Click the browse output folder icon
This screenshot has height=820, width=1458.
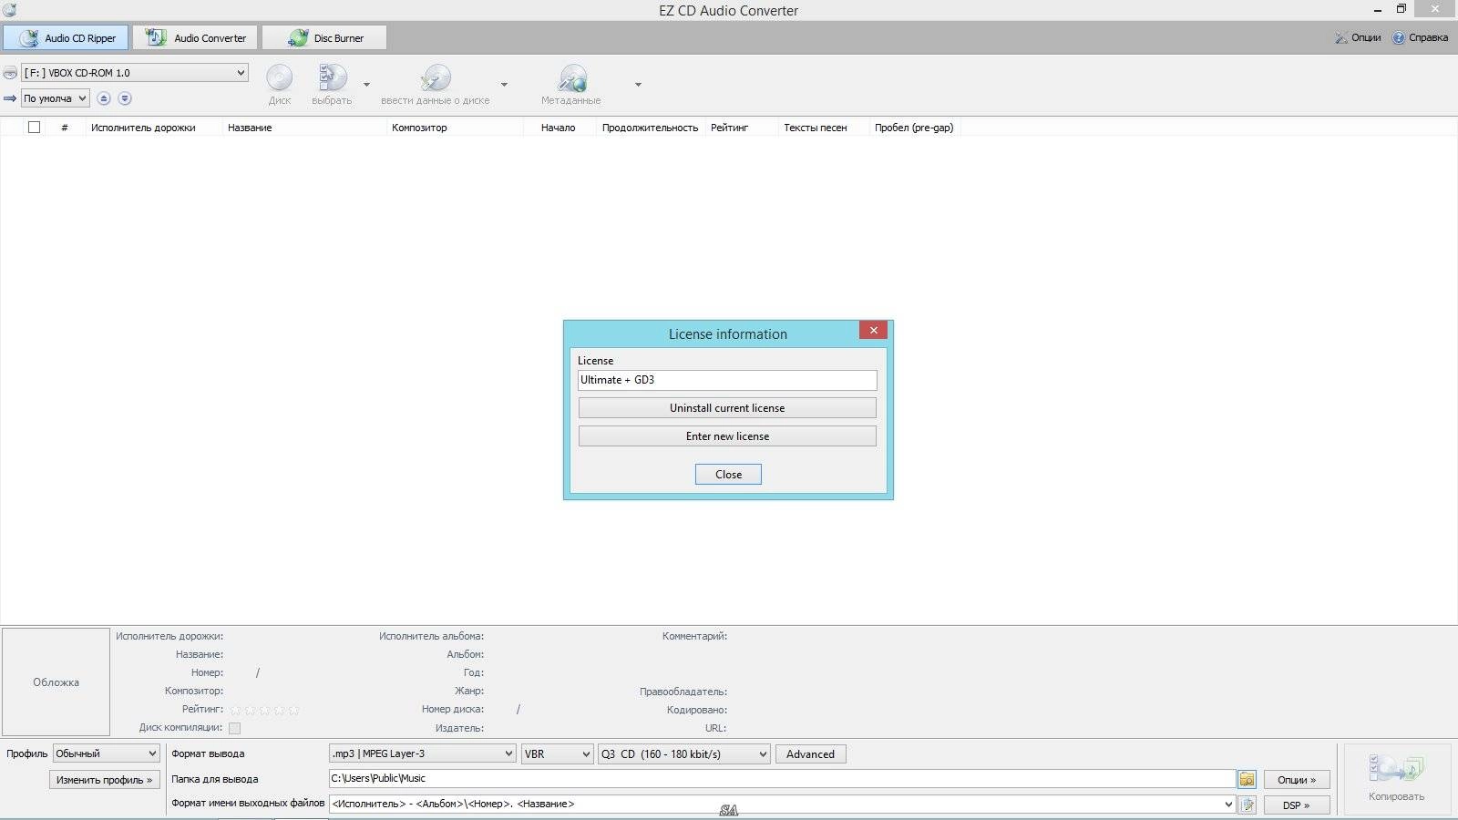[1247, 779]
